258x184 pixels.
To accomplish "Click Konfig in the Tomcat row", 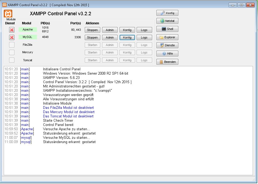I will [x=127, y=60].
